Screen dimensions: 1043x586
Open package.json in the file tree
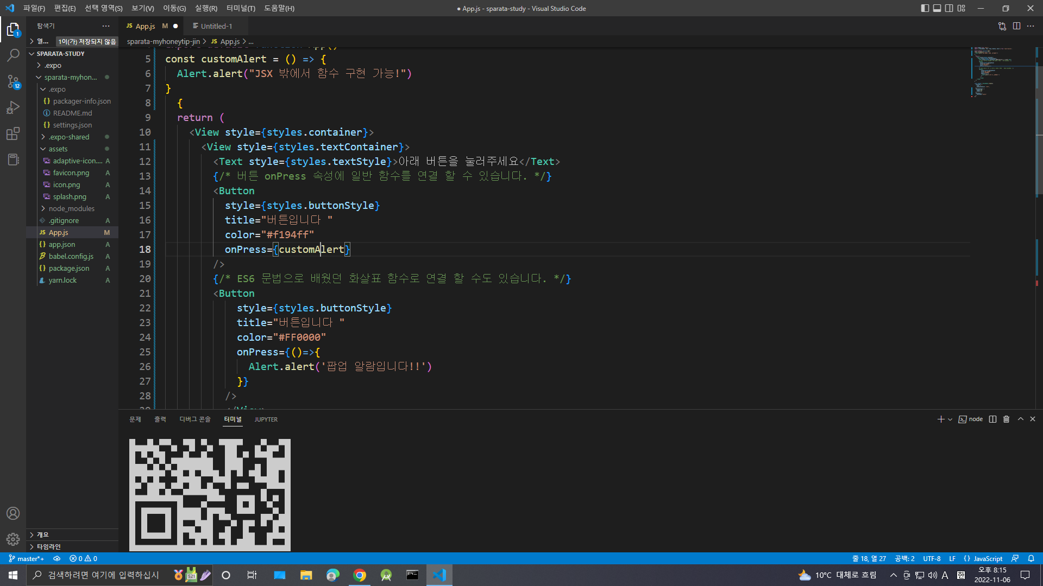tap(72, 269)
